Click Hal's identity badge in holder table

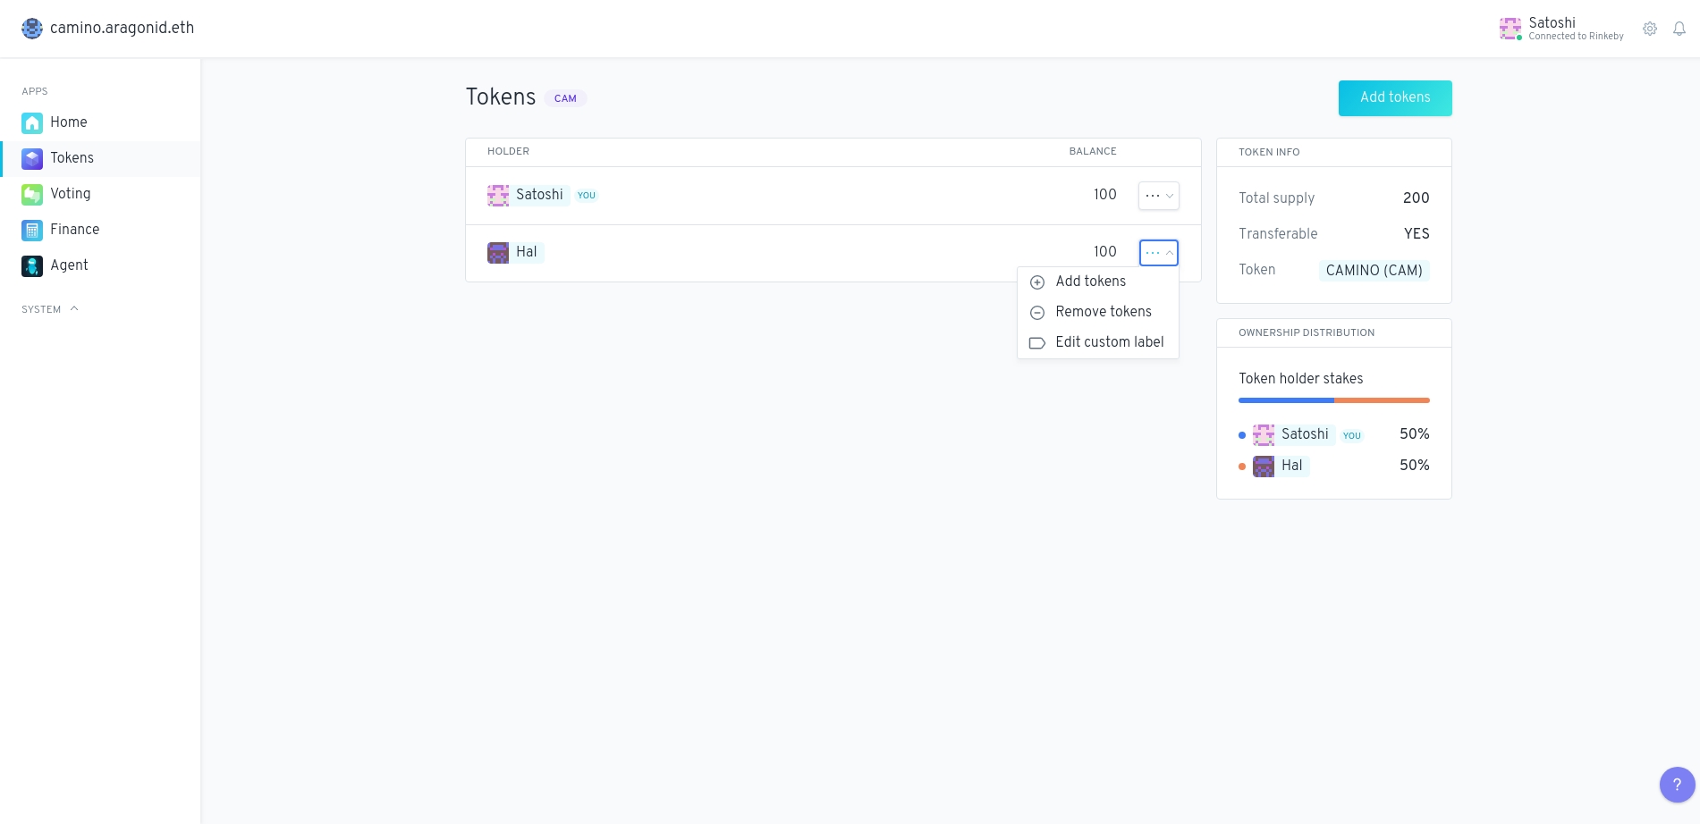coord(516,253)
